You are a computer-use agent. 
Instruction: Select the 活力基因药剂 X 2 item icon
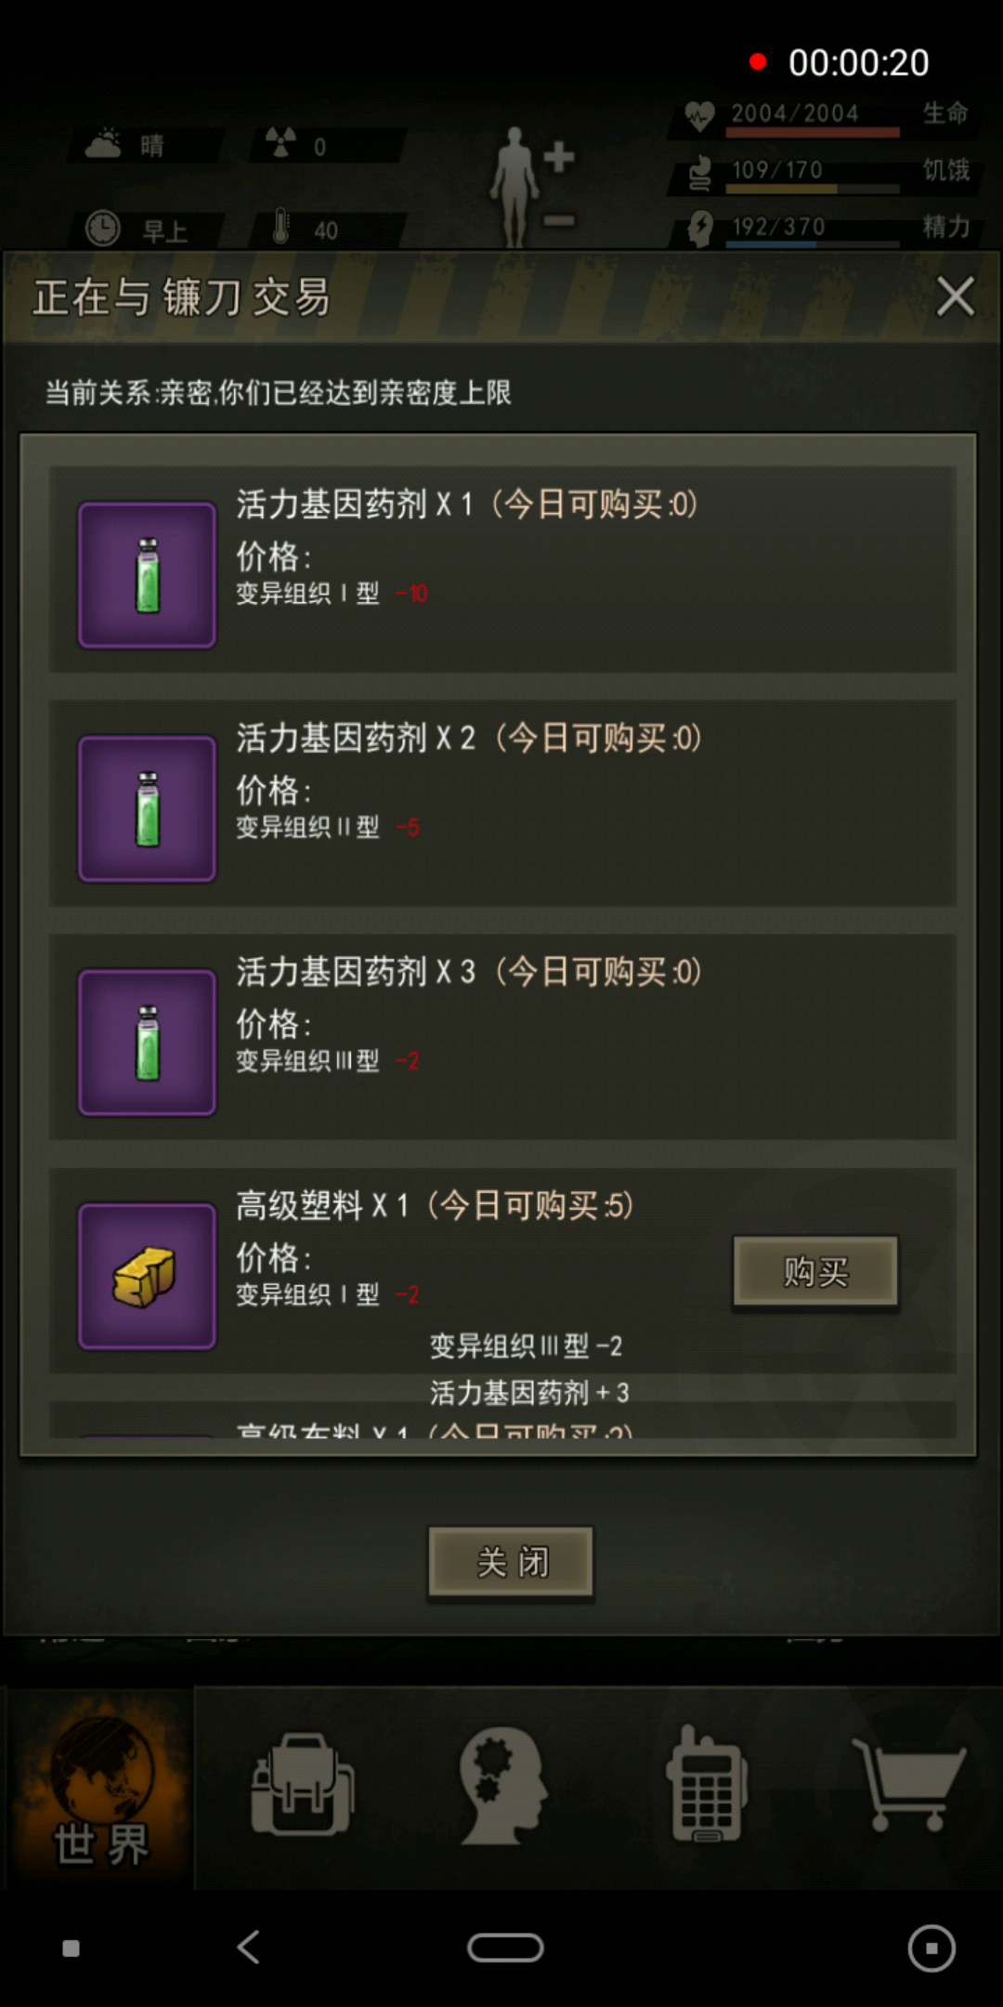(147, 808)
